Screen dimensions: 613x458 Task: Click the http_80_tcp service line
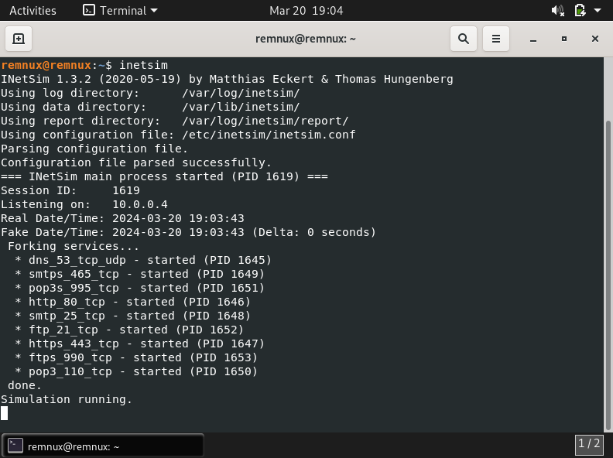click(x=132, y=302)
